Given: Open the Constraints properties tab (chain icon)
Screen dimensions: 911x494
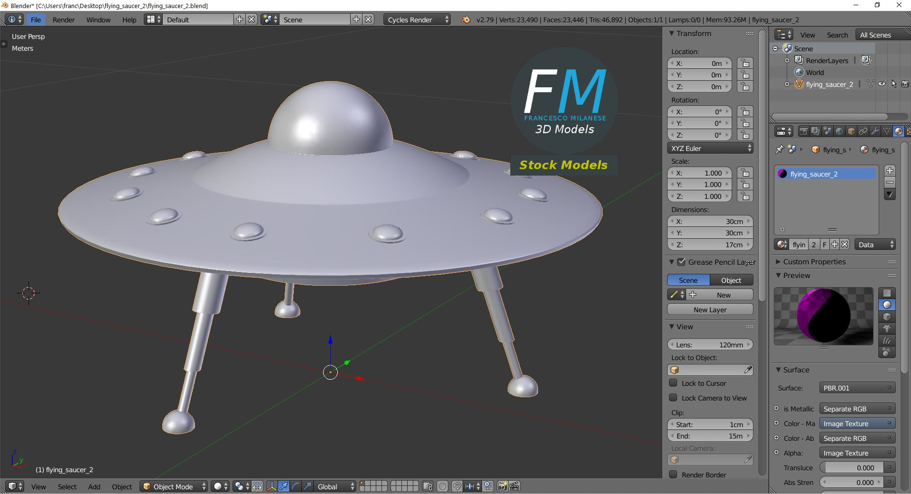Looking at the screenshot, I should click(x=863, y=131).
